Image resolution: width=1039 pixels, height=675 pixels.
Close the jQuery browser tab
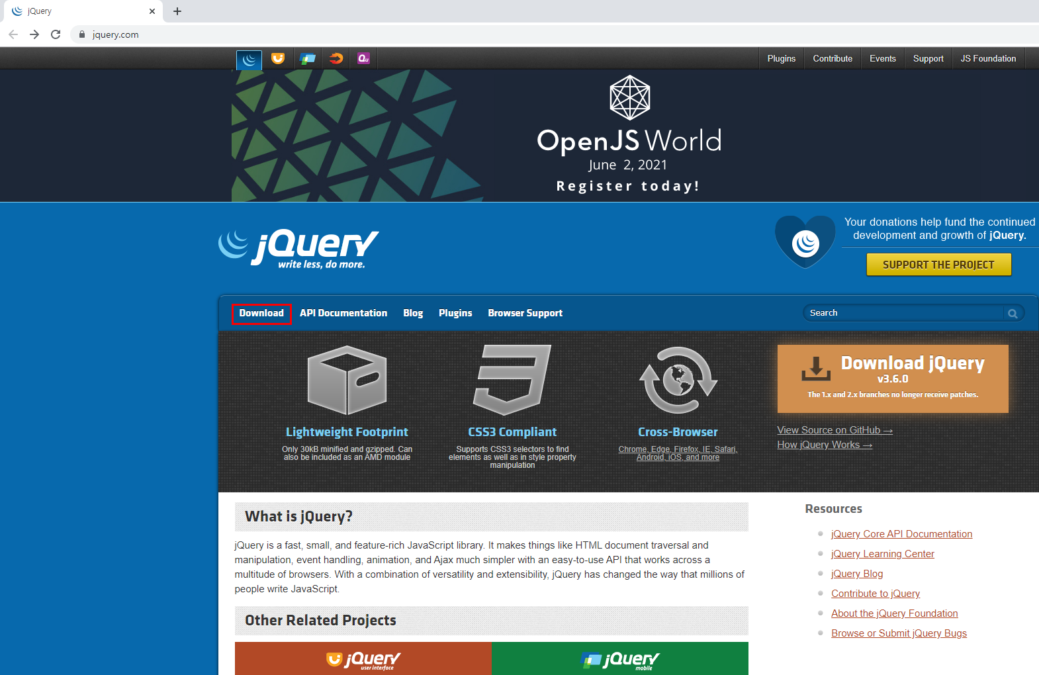tap(152, 11)
